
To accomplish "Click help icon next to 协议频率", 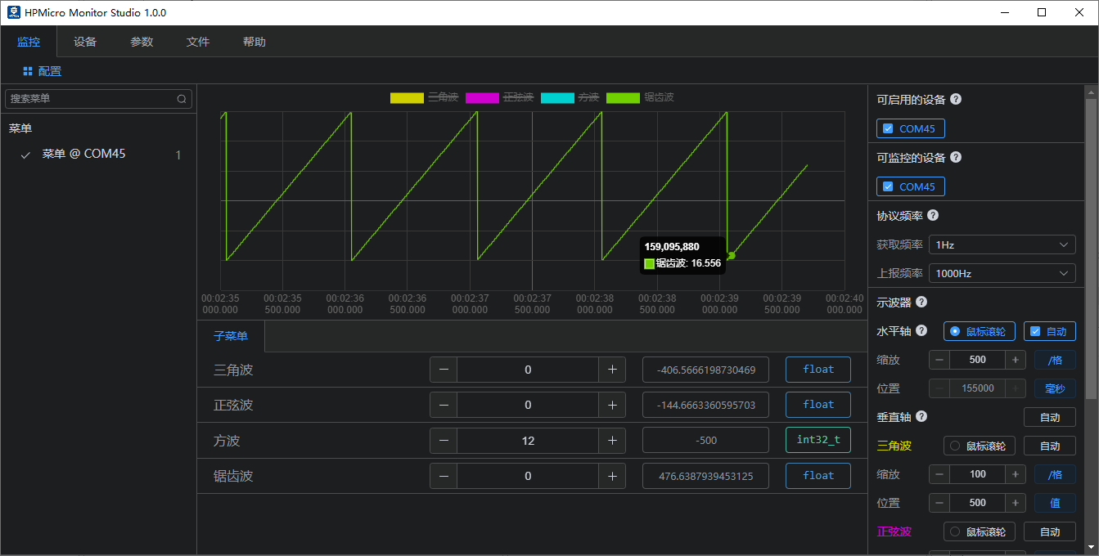I will tap(933, 215).
